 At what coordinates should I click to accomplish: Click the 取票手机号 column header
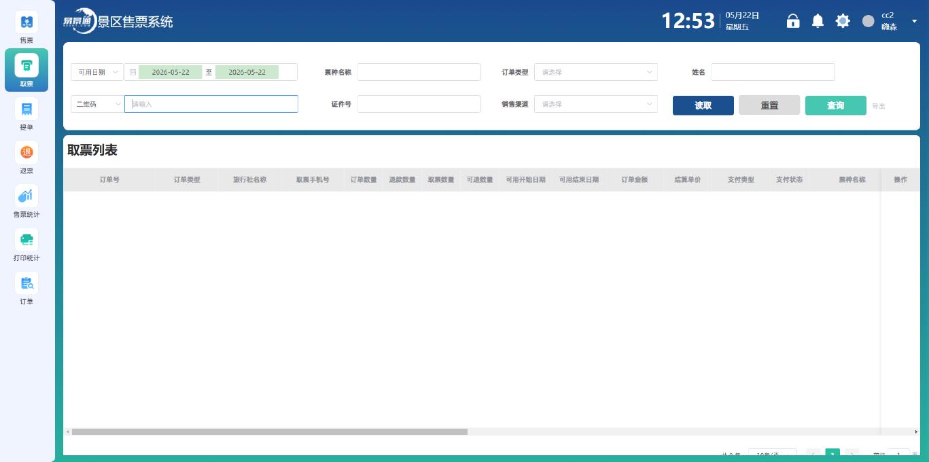point(313,180)
